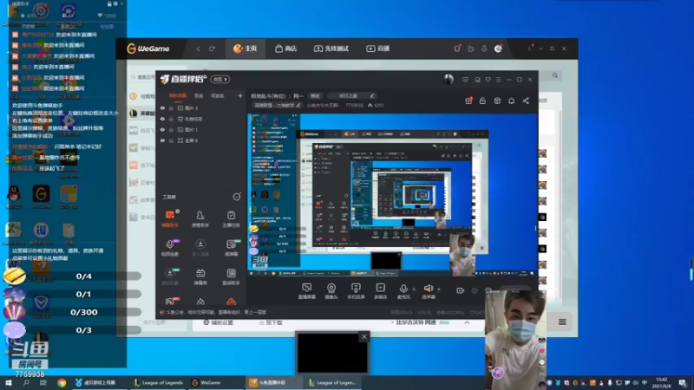The height and width of the screenshot is (390, 694).
Task: Open Windows Start menu
Action: (9, 382)
